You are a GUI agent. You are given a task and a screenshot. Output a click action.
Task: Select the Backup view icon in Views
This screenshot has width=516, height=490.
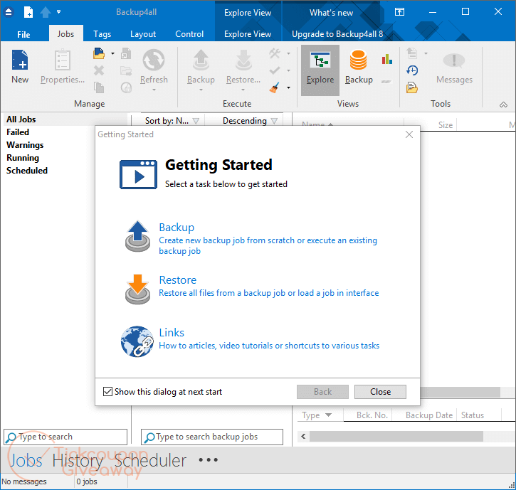[359, 60]
